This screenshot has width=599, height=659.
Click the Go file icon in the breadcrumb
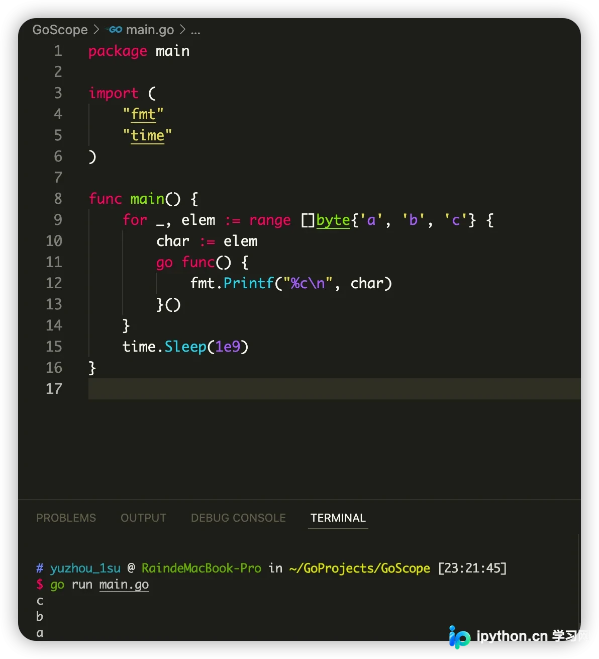115,30
